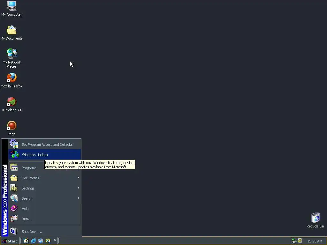Click the yellow disk tray icon
The height and width of the screenshot is (245, 327).
(300, 241)
